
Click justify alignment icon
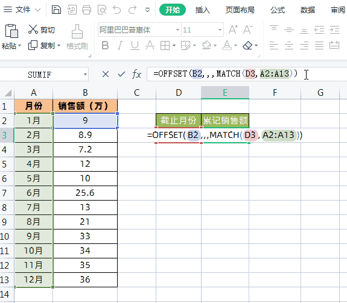click(319, 46)
